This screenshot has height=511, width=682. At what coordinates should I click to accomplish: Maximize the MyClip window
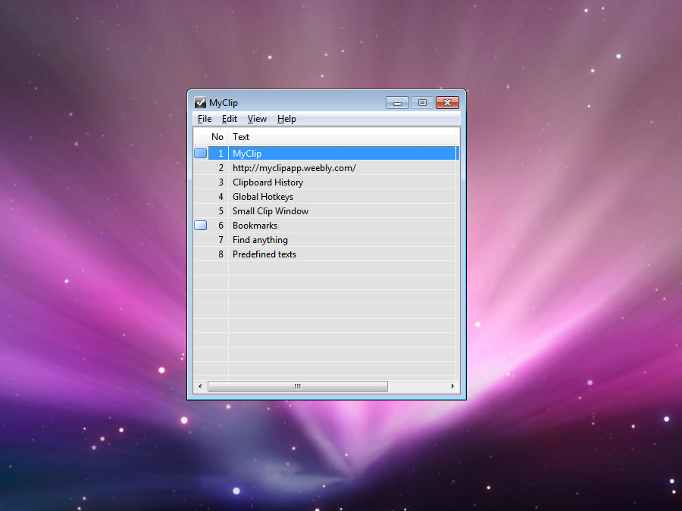pyautogui.click(x=422, y=103)
